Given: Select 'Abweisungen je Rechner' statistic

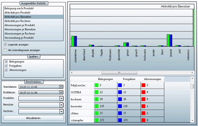Looking at the screenshot, I should pyautogui.click(x=34, y=34).
